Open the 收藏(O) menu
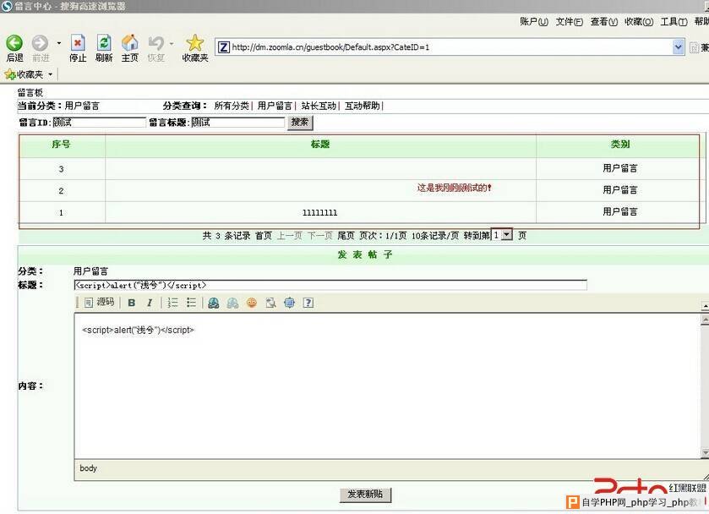This screenshot has height=514, width=709. click(x=639, y=22)
